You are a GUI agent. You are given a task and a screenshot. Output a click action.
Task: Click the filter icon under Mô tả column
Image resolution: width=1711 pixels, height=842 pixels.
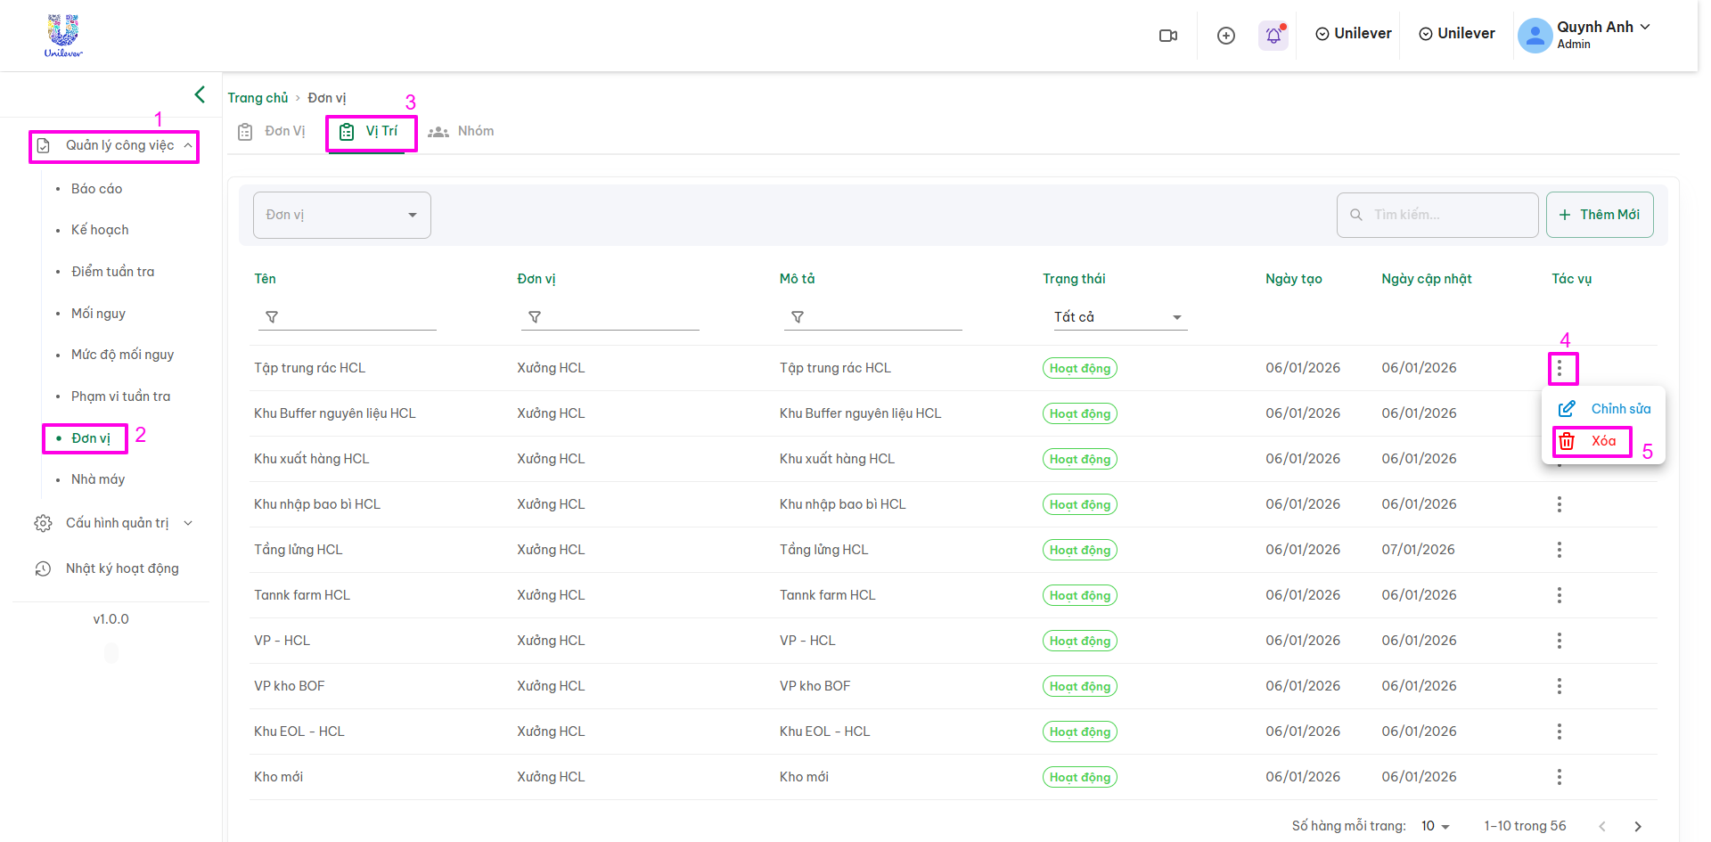pyautogui.click(x=798, y=317)
